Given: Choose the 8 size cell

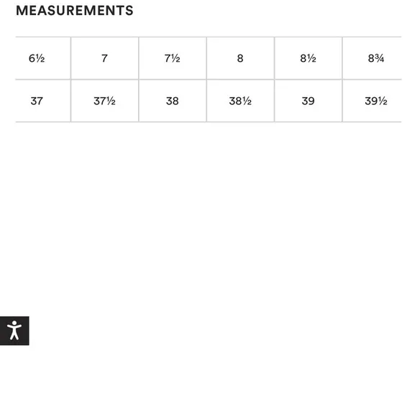Looking at the screenshot, I should point(240,58).
